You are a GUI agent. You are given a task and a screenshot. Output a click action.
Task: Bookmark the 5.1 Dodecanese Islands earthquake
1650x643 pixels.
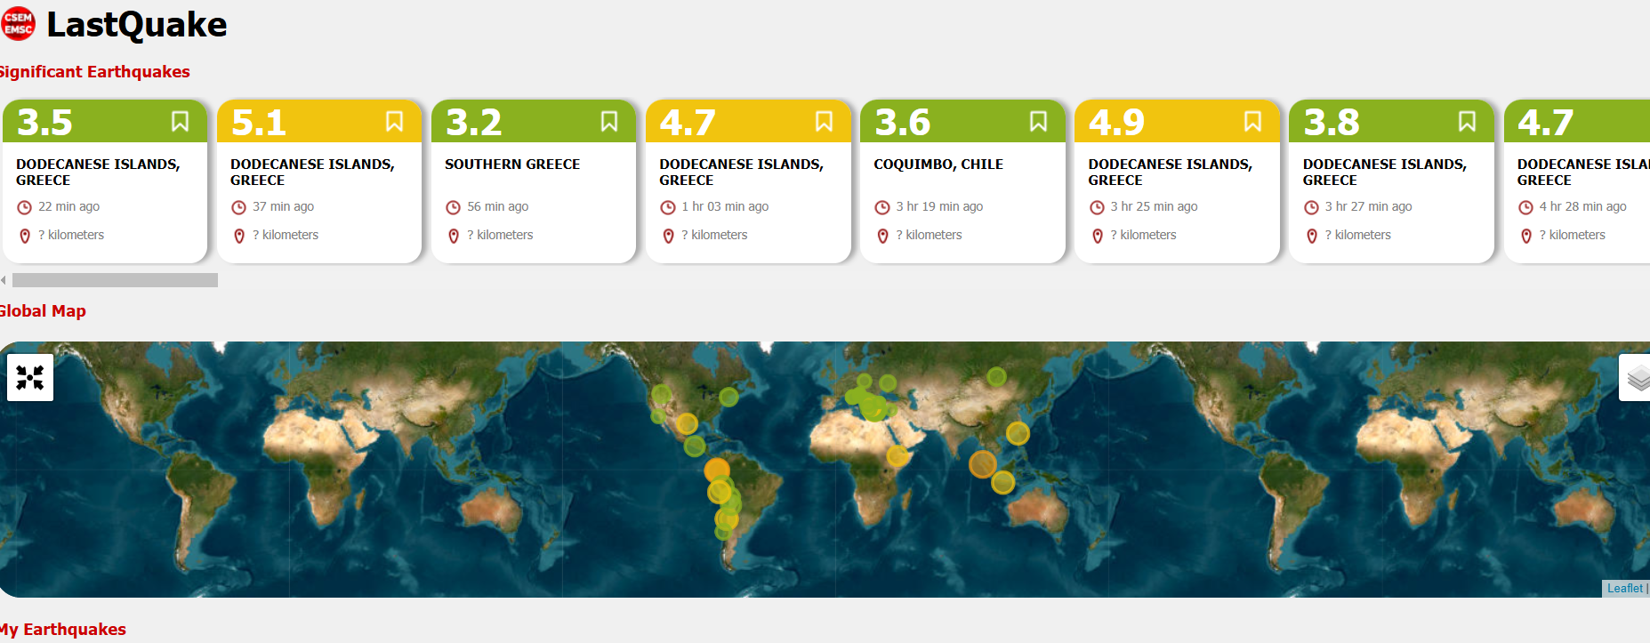(394, 122)
